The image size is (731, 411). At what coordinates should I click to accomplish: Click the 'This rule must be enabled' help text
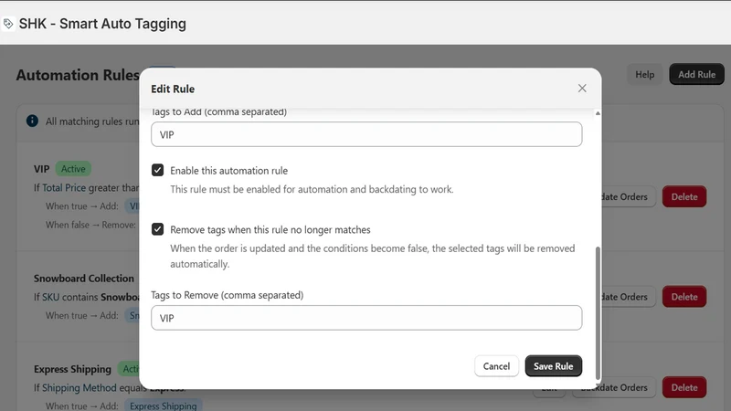pos(312,189)
